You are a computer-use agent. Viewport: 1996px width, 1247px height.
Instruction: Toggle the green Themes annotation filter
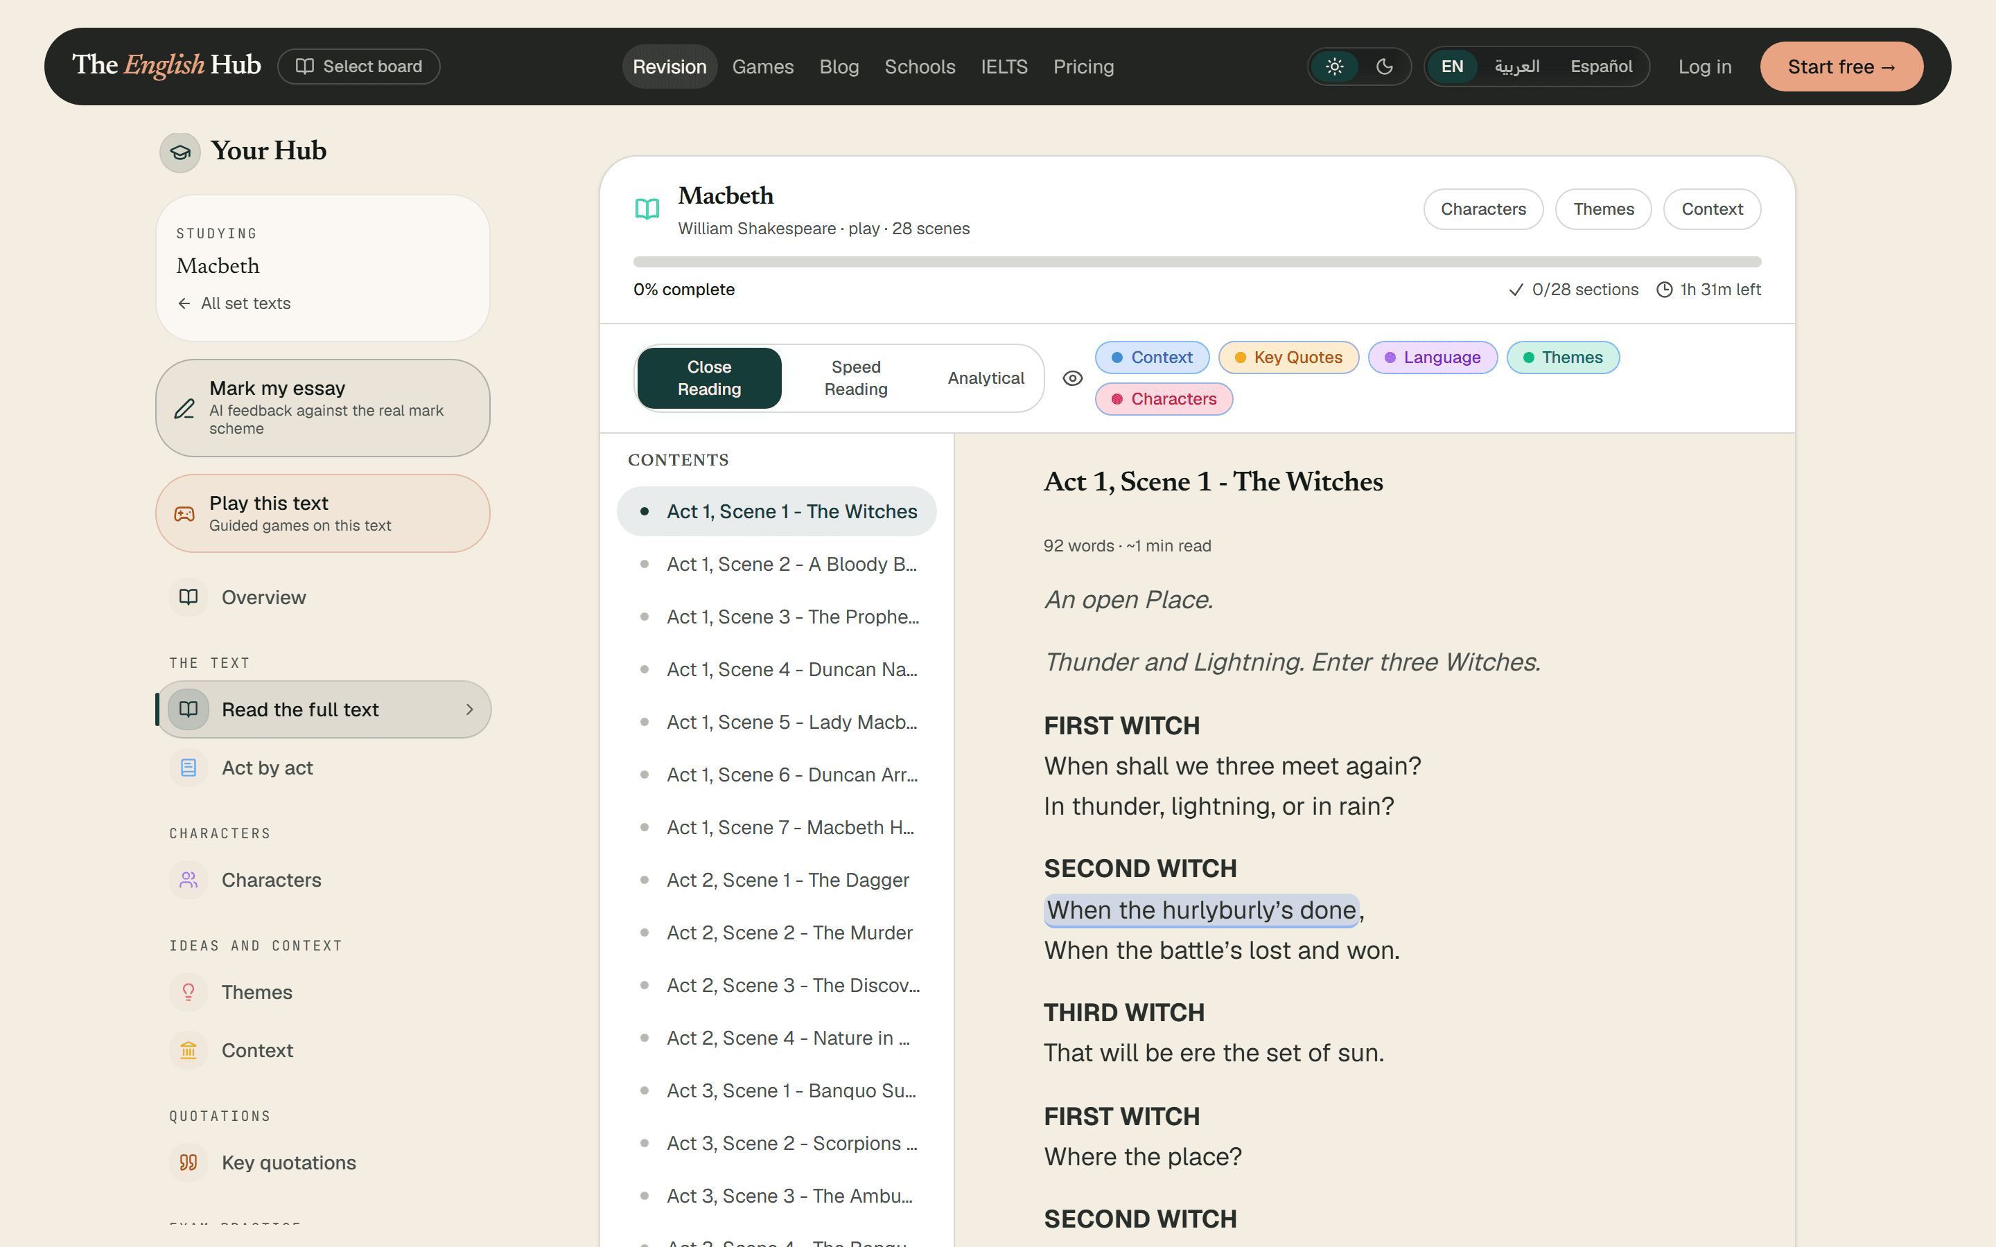(x=1562, y=357)
